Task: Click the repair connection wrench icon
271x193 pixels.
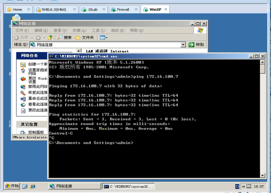Action: 23,93
